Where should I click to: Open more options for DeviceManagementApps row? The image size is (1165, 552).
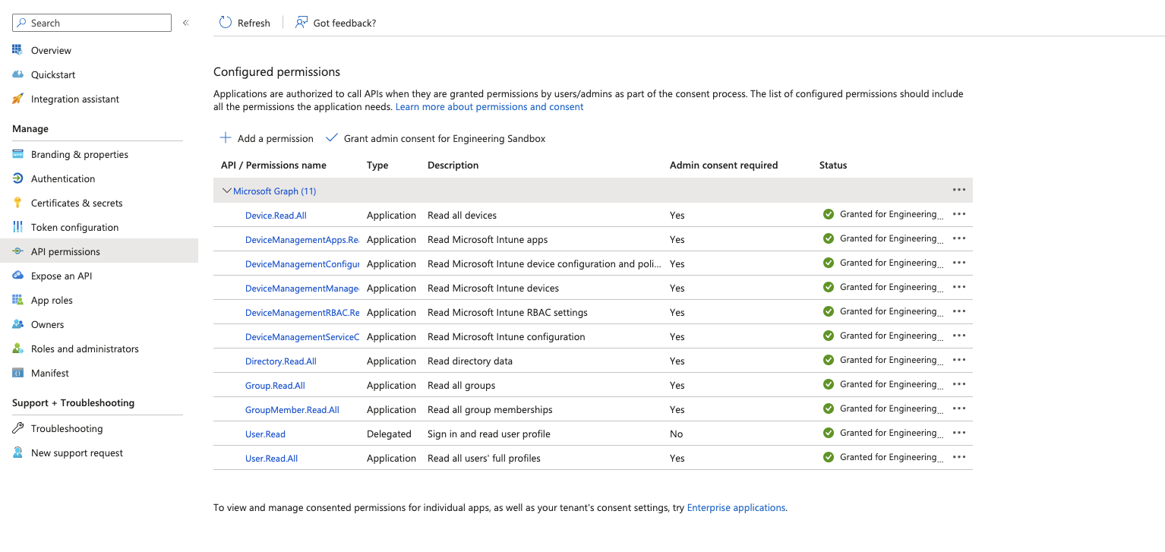(x=959, y=238)
